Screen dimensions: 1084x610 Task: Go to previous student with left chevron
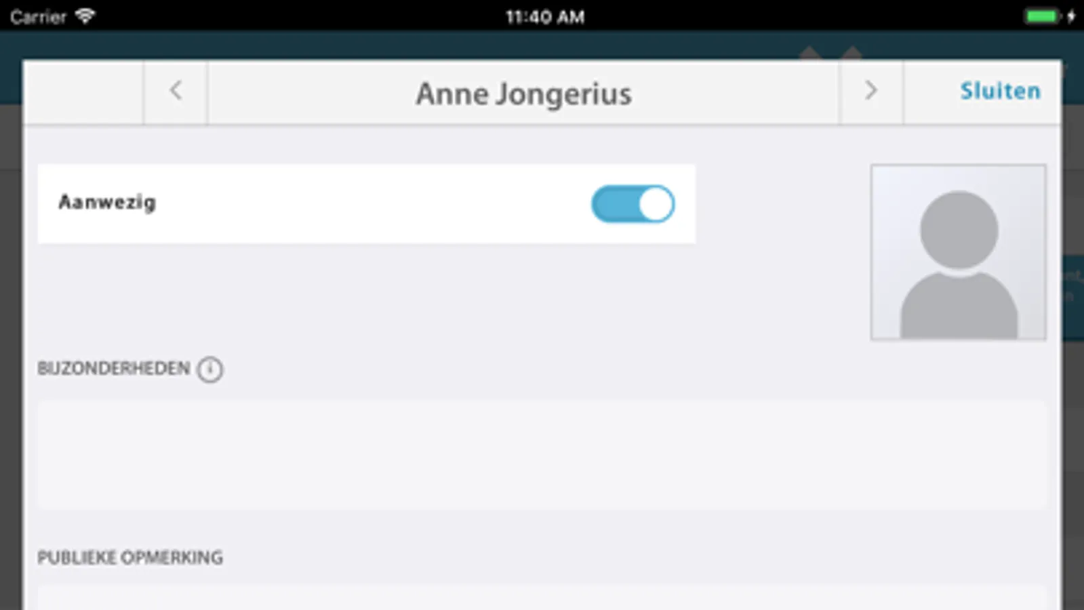(176, 91)
